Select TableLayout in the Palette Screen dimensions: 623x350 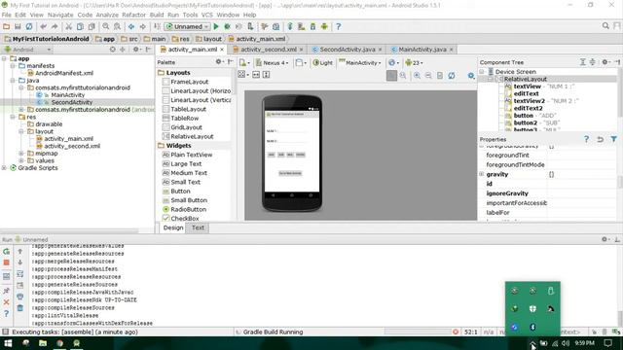[x=188, y=109]
